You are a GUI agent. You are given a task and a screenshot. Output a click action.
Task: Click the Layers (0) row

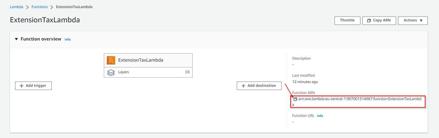click(148, 72)
